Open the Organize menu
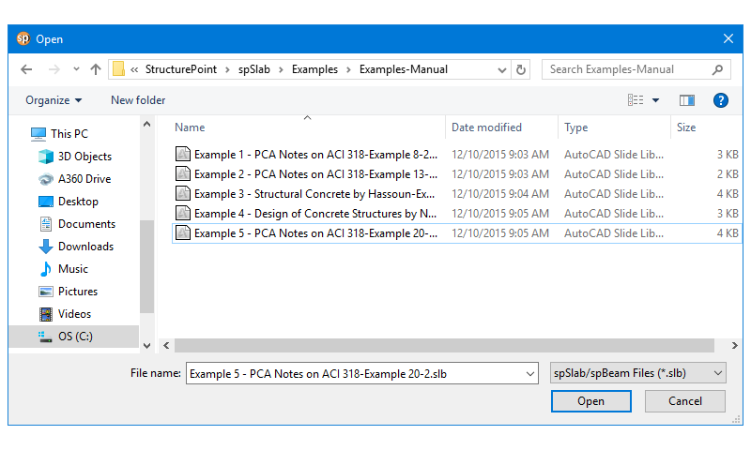This screenshot has height=450, width=751. click(x=54, y=100)
